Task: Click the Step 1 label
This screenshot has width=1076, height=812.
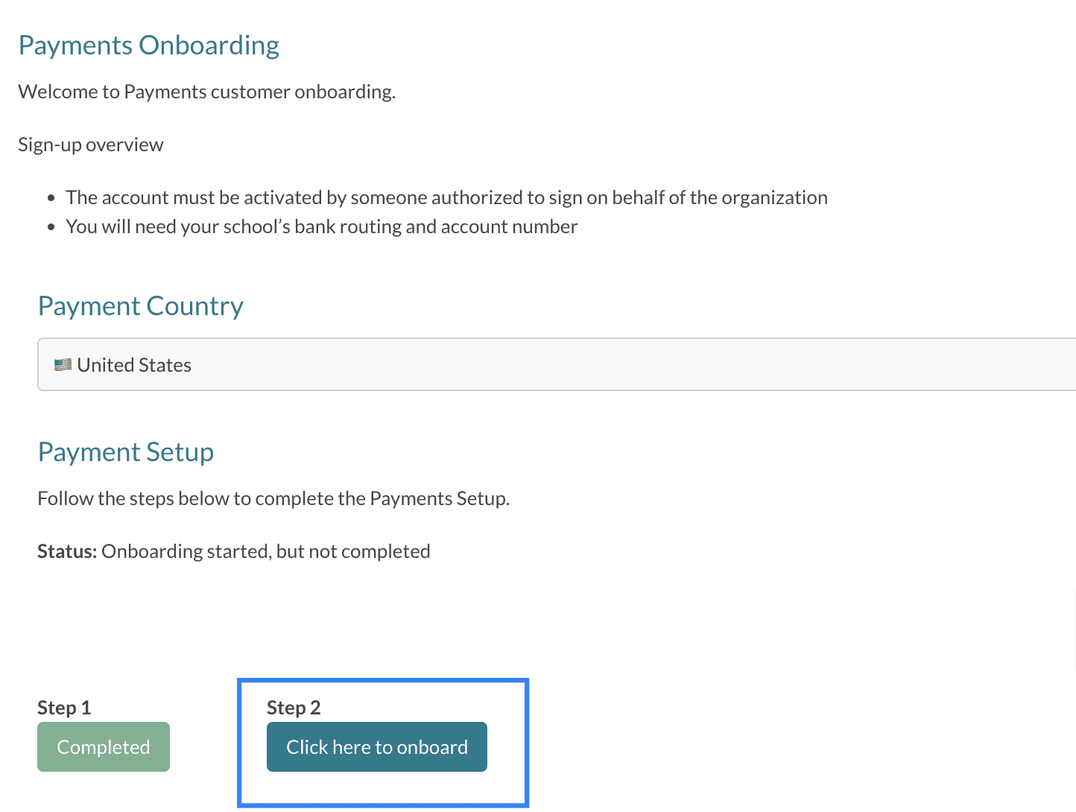Action: (x=64, y=708)
